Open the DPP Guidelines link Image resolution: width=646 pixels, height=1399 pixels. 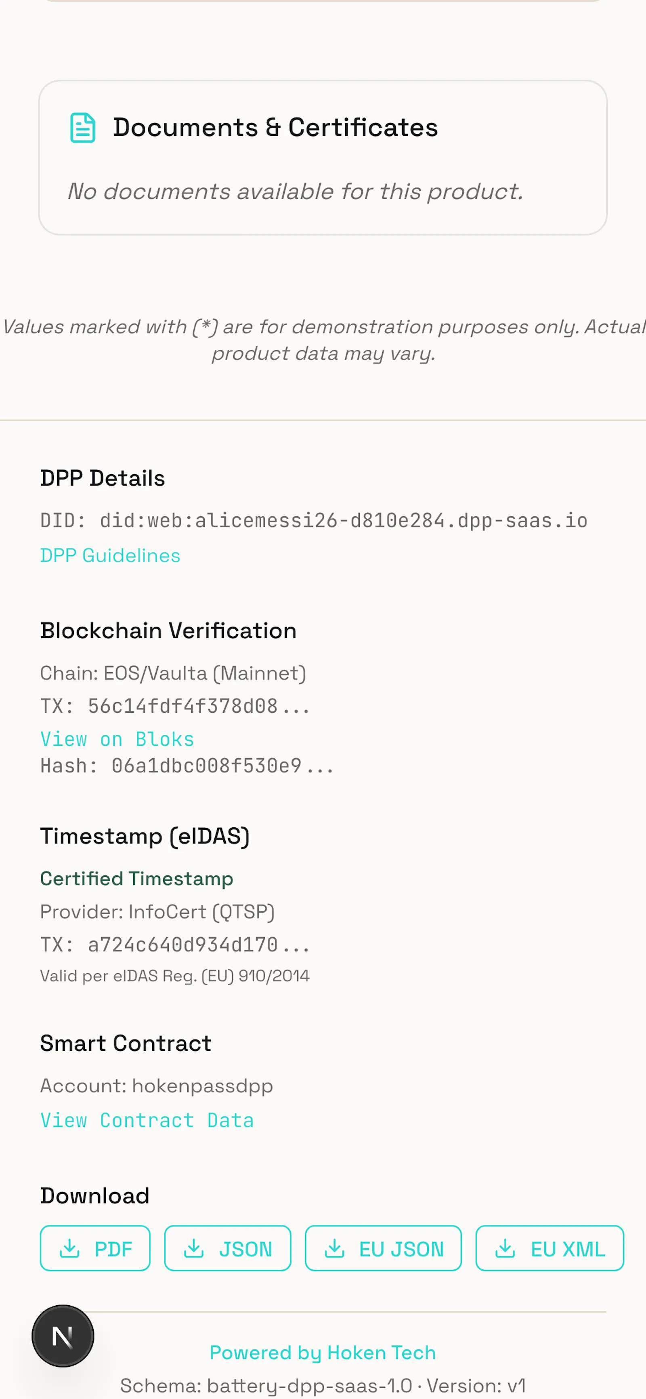point(110,555)
